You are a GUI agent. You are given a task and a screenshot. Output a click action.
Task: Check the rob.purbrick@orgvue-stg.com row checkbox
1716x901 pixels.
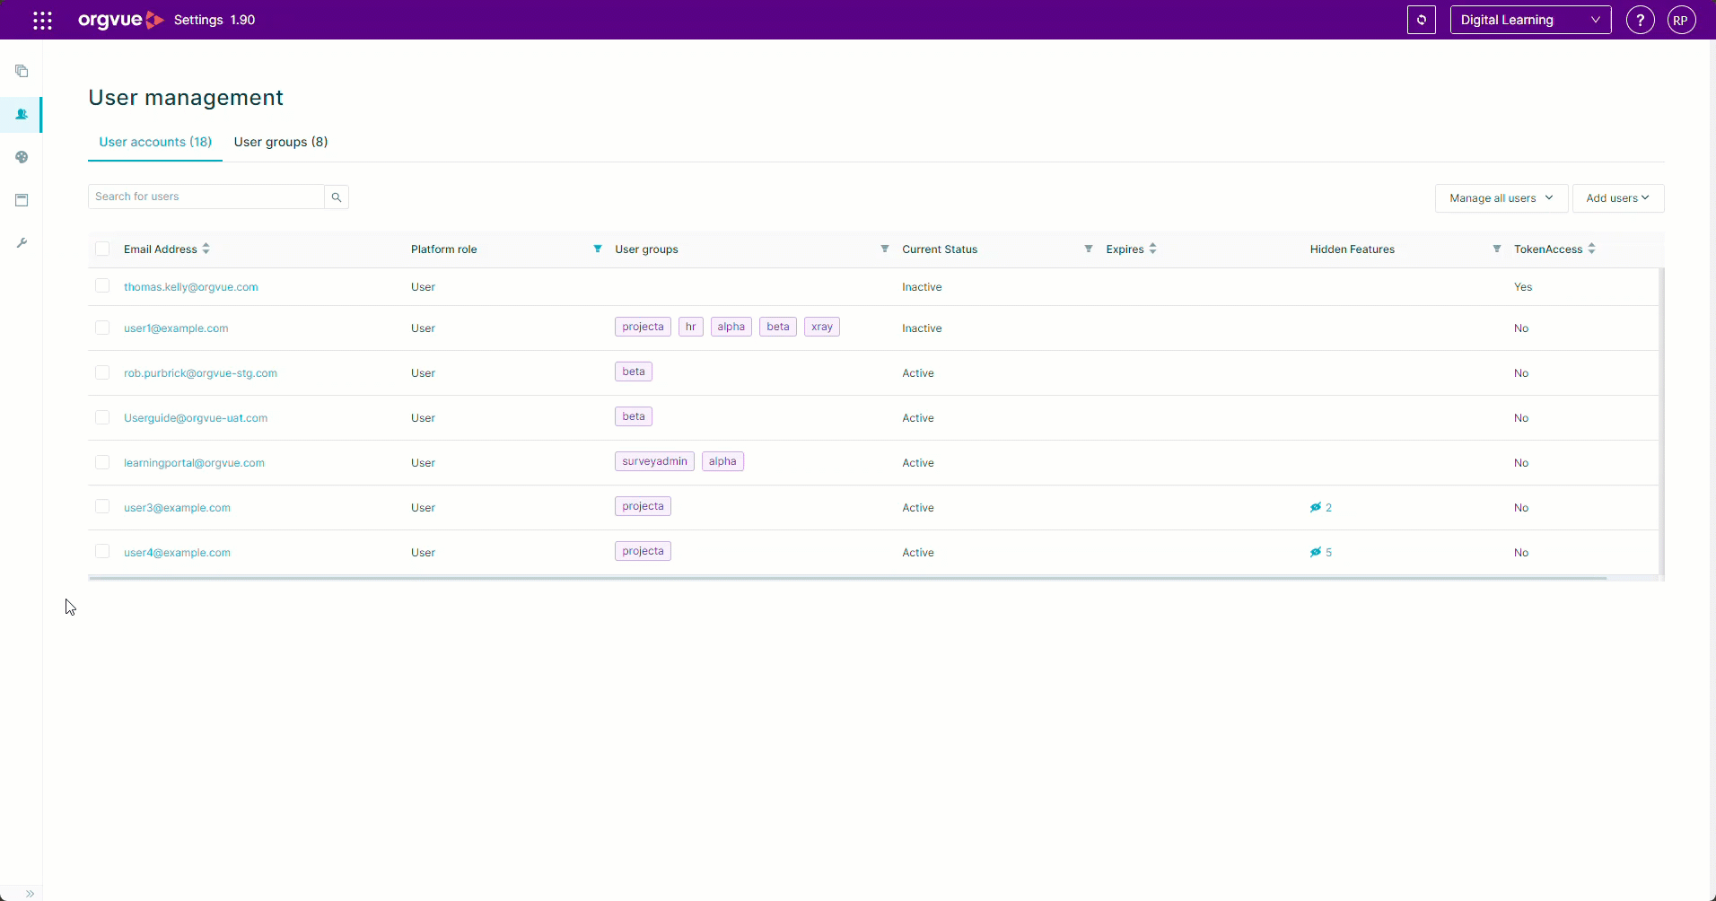point(102,372)
